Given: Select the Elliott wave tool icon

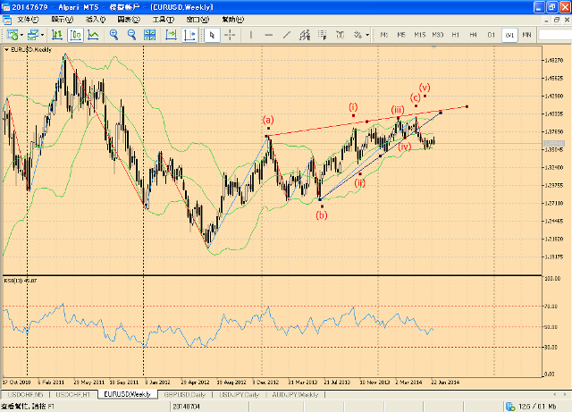Looking at the screenshot, I should pyautogui.click(x=340, y=35).
